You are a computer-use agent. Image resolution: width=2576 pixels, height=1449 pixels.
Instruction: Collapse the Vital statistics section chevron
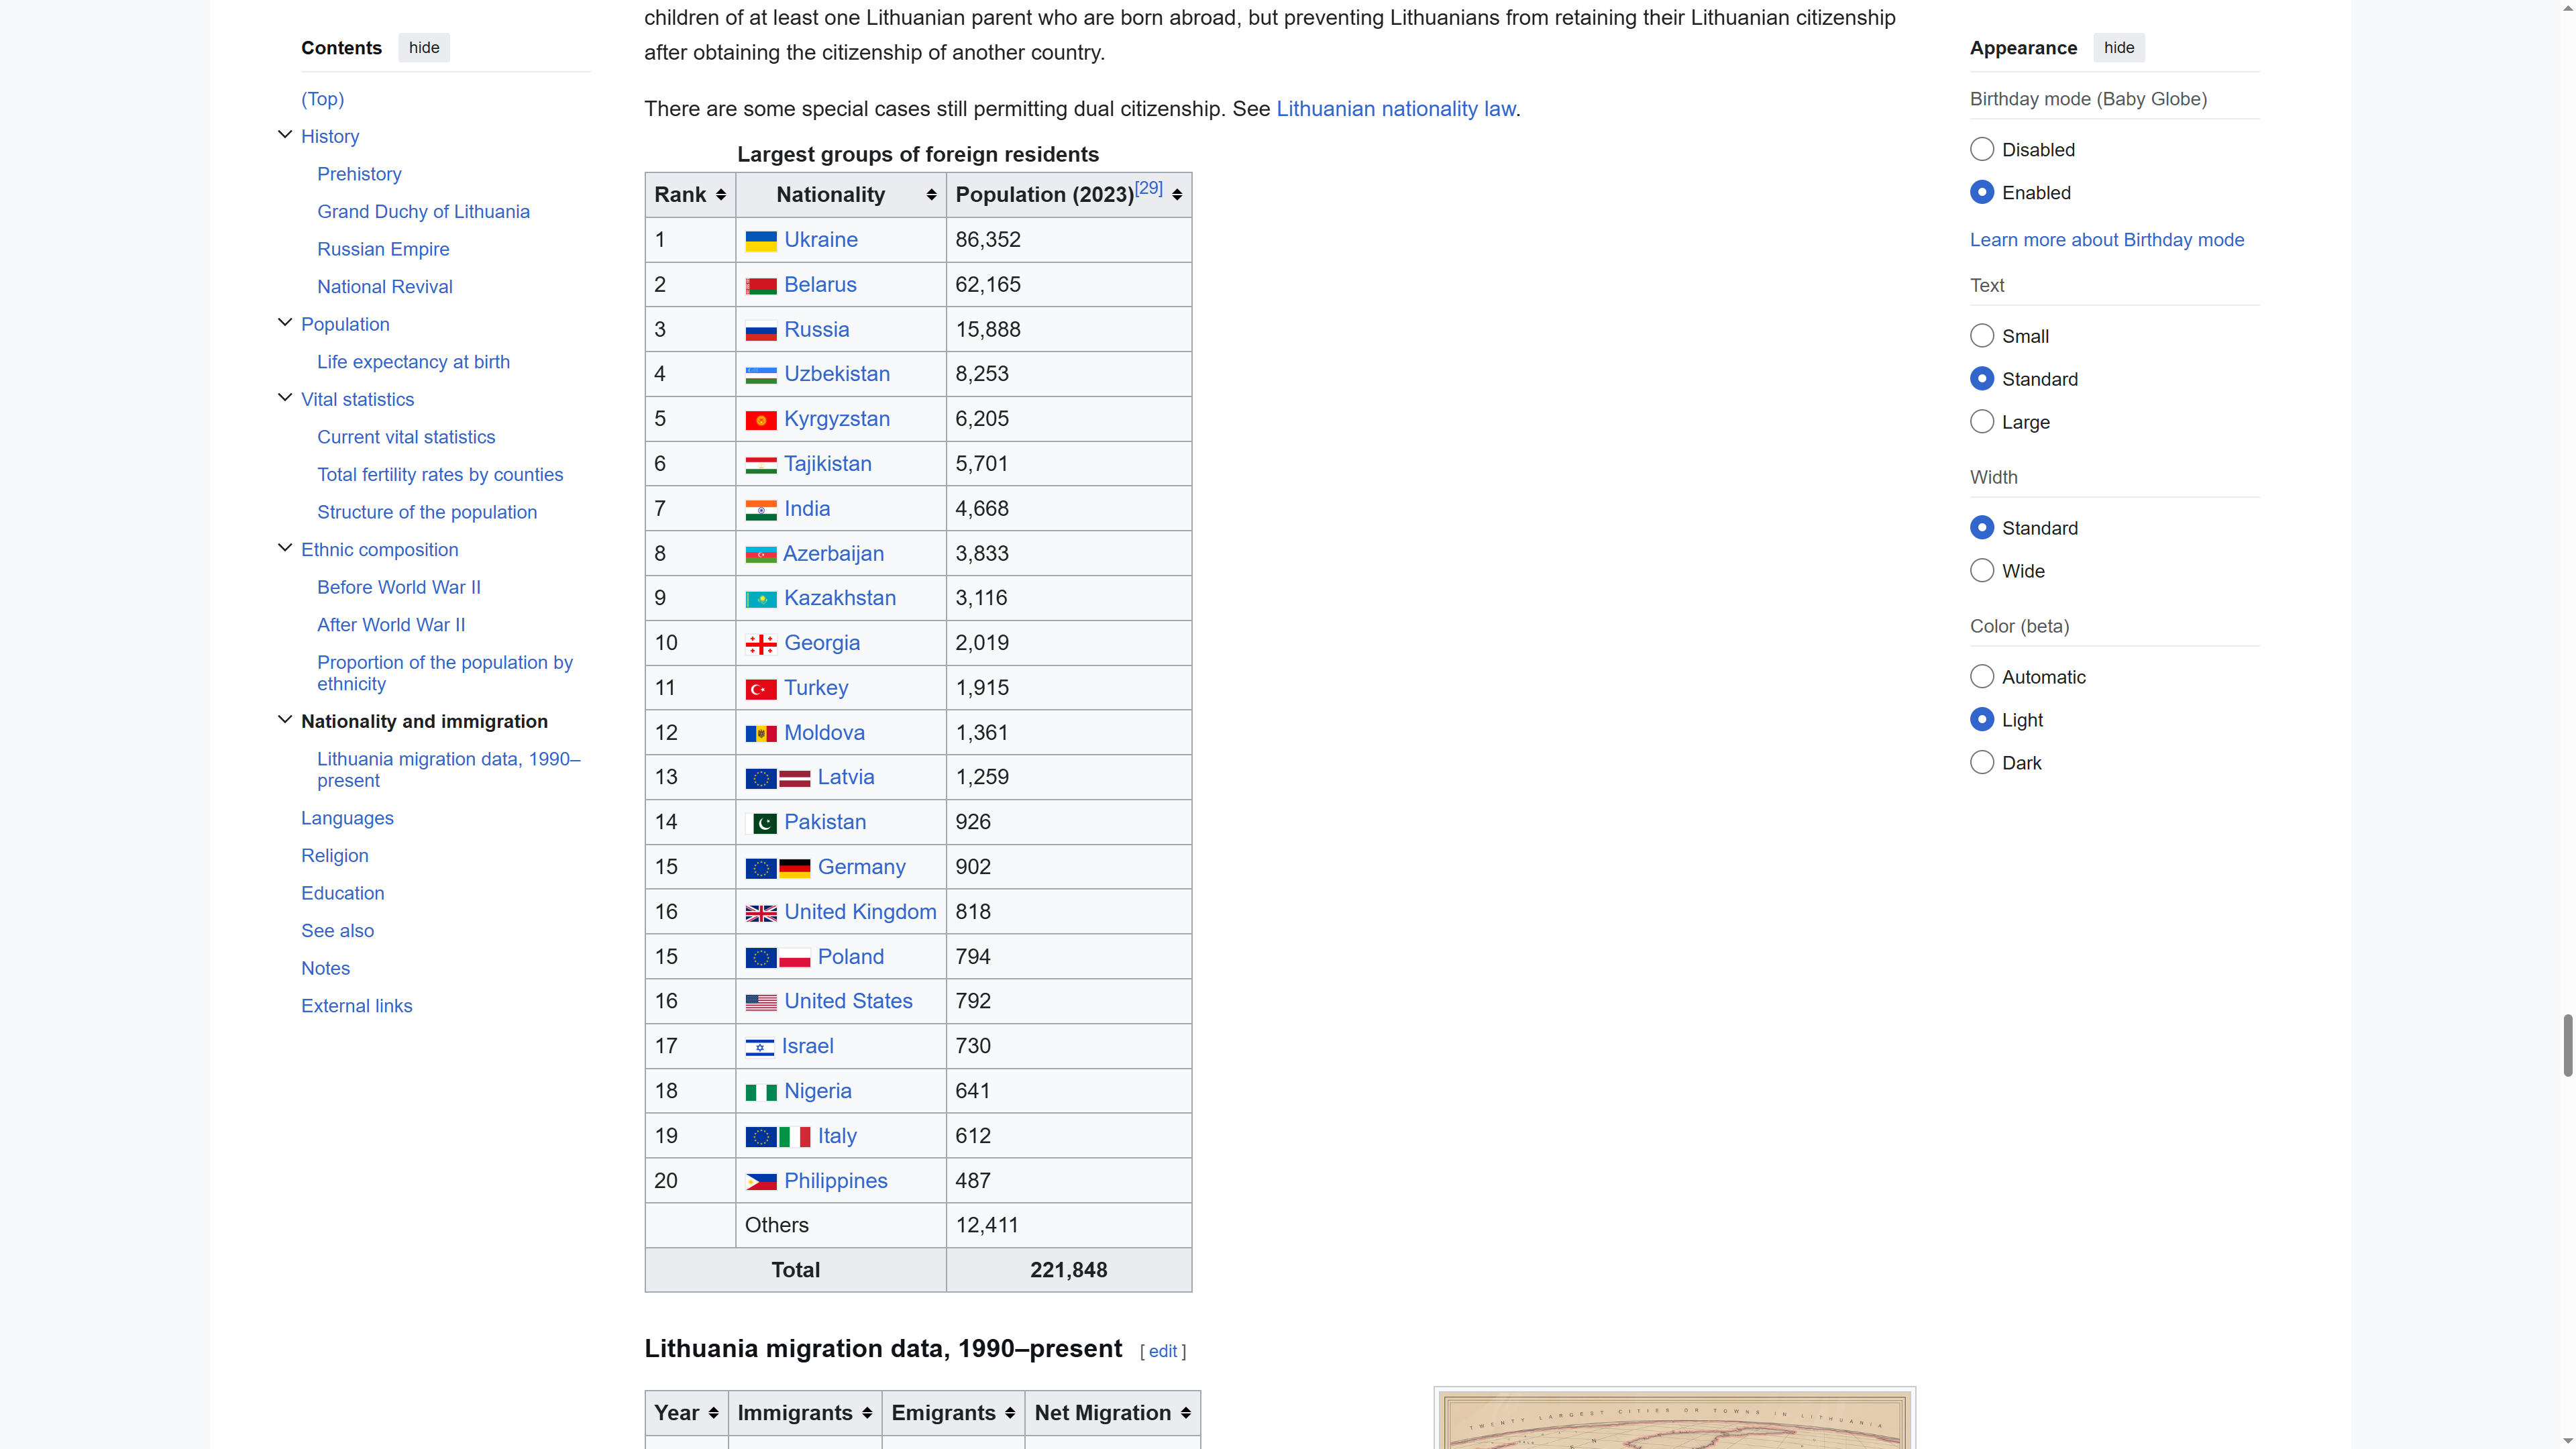285,398
